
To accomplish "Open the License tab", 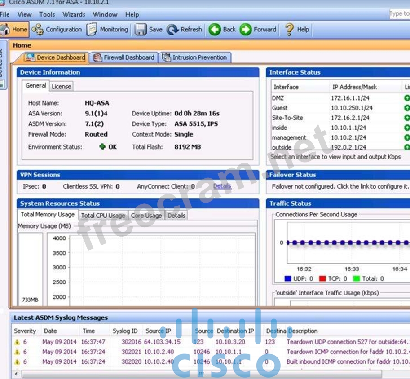I will [61, 86].
